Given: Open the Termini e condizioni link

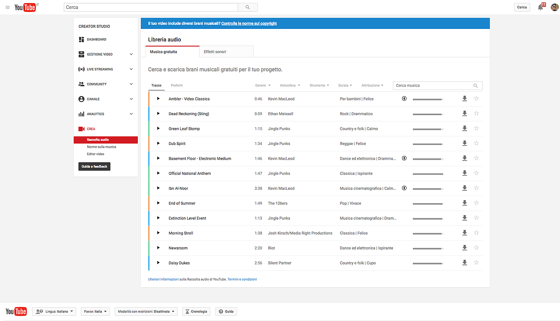Looking at the screenshot, I should click(242, 279).
